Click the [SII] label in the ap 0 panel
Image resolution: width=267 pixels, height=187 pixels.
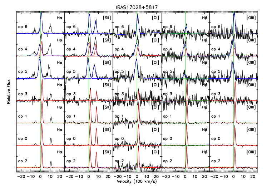point(107,129)
